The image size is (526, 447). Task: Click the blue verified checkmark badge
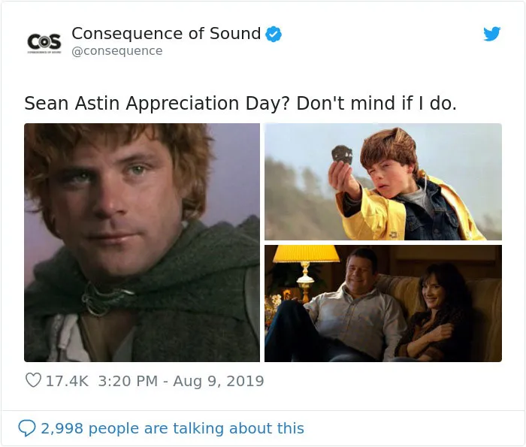pos(274,34)
